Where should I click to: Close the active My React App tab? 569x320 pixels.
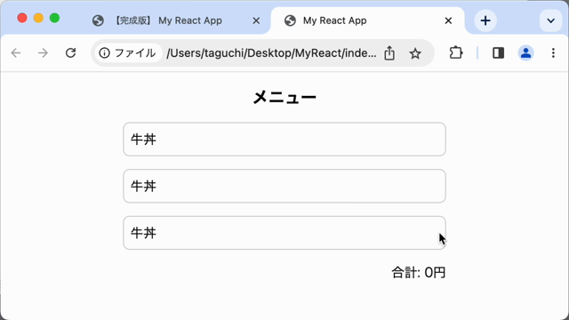[x=448, y=20]
